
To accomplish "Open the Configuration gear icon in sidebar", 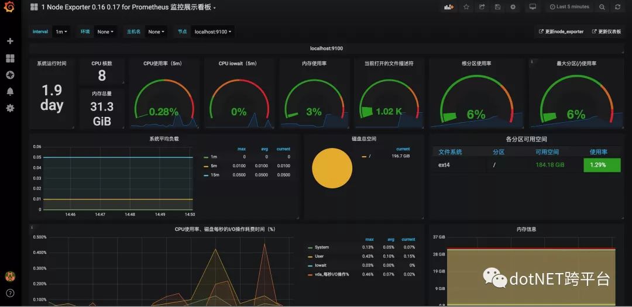I will [10, 108].
